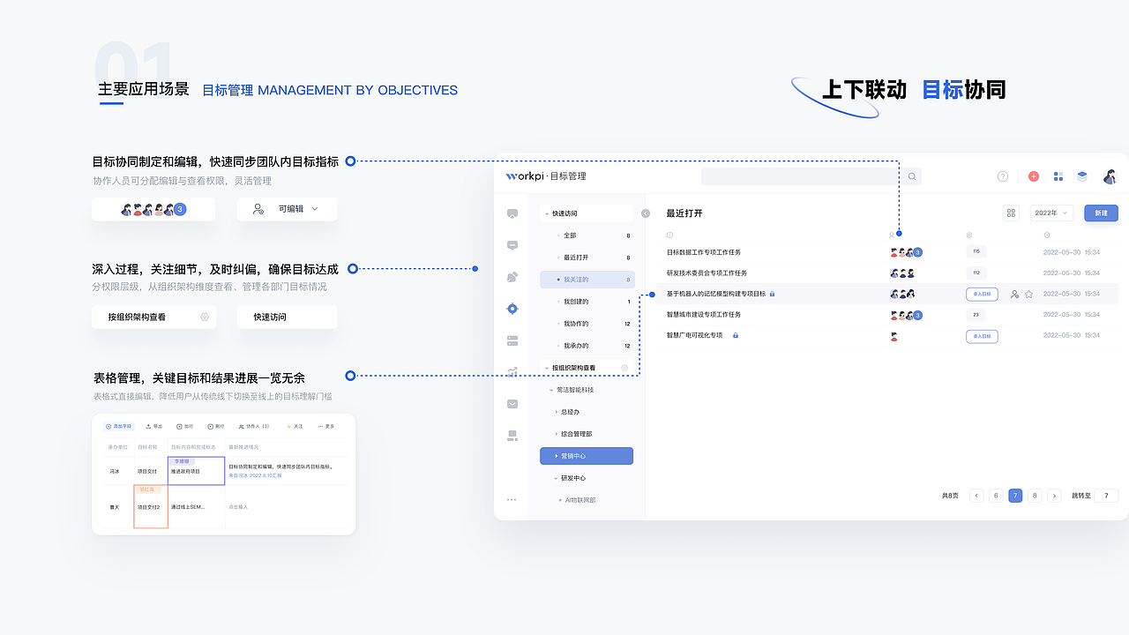Star the 基于机器人的记忆模型 objective row
Image resolution: width=1129 pixels, height=635 pixels.
(1028, 294)
